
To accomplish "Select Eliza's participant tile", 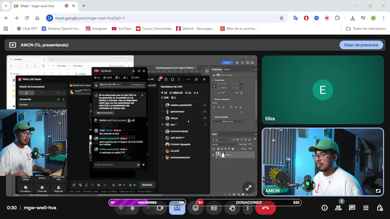I will pos(323,90).
